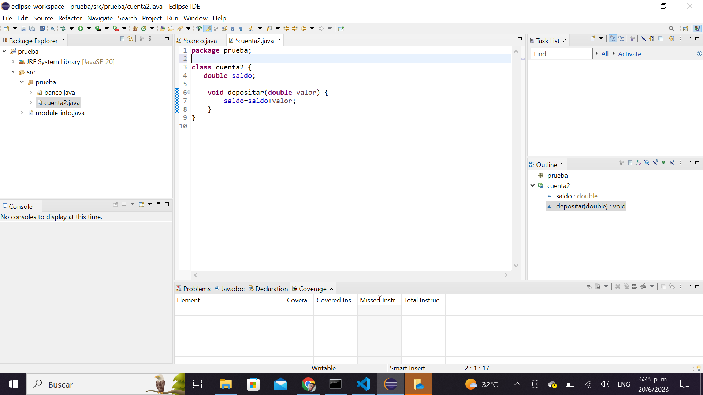Click the Minimize Console panel icon

click(159, 204)
